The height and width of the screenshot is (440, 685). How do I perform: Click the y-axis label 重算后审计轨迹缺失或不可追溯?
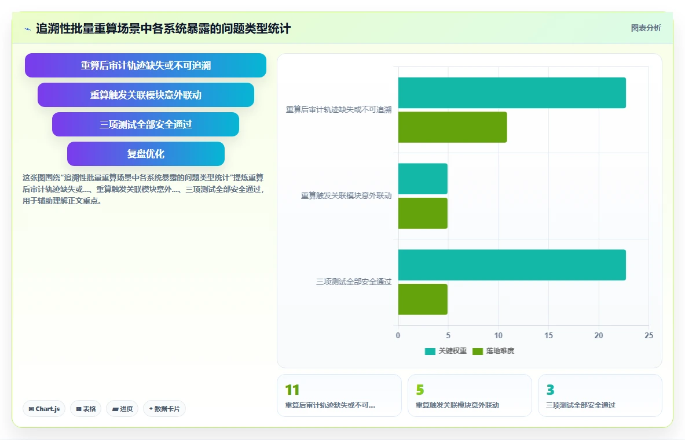point(339,109)
